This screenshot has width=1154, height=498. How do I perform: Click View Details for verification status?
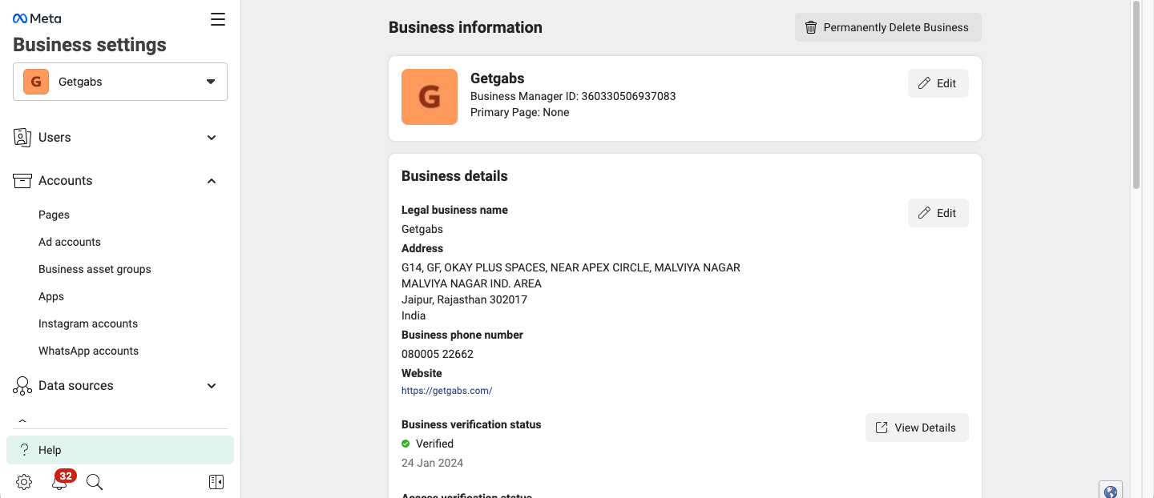click(x=917, y=428)
